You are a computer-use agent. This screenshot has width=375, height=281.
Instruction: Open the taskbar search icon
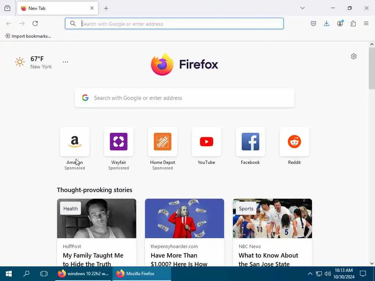click(26, 274)
